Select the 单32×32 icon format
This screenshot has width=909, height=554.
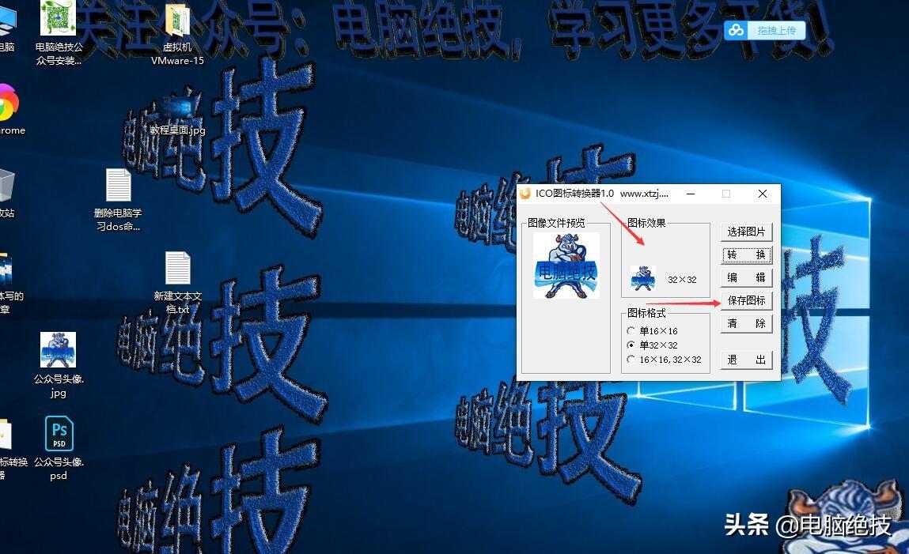pos(653,345)
